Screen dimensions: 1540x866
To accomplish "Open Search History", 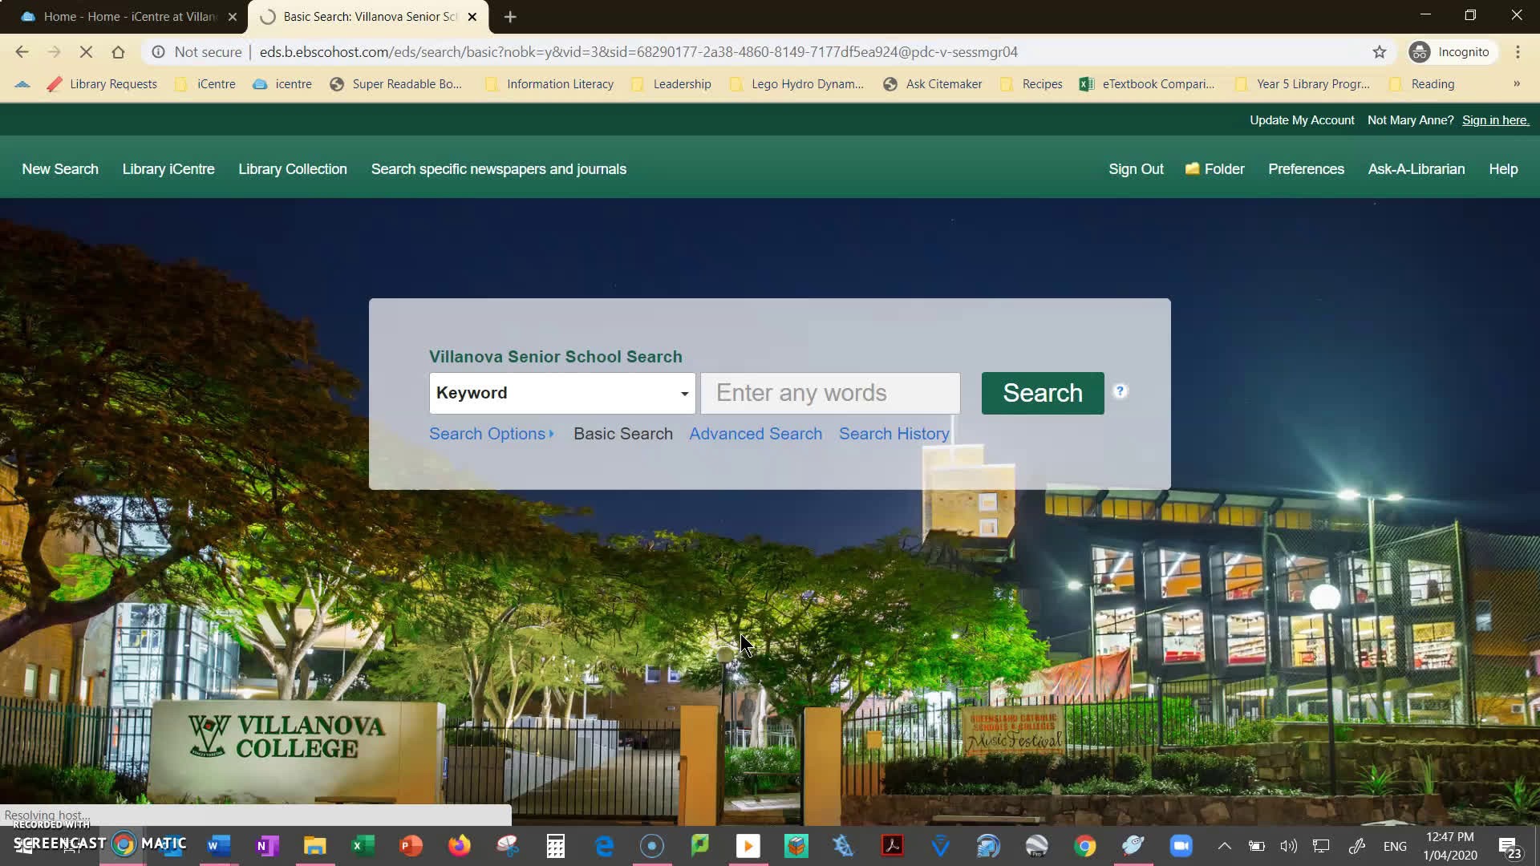I will click(x=894, y=433).
